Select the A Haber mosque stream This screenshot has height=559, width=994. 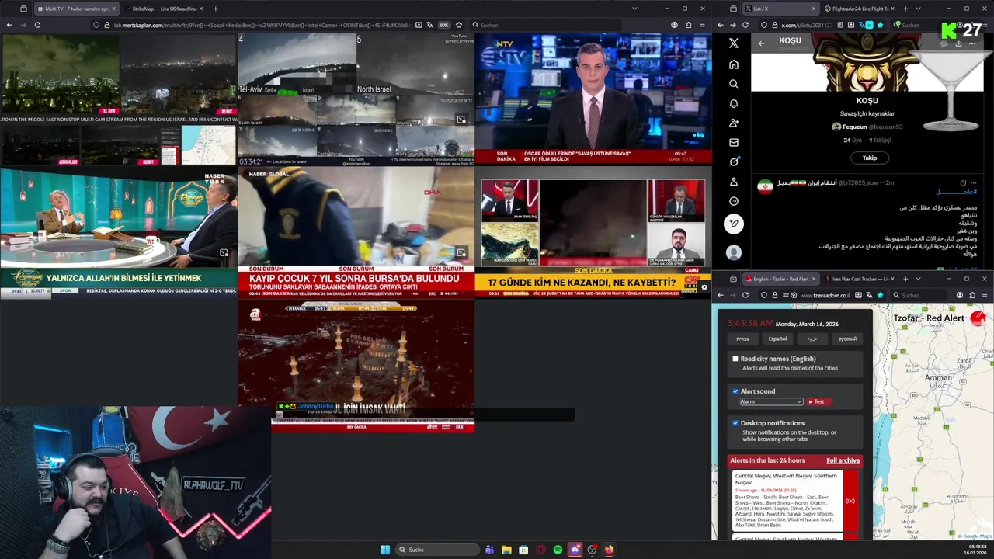tap(356, 365)
